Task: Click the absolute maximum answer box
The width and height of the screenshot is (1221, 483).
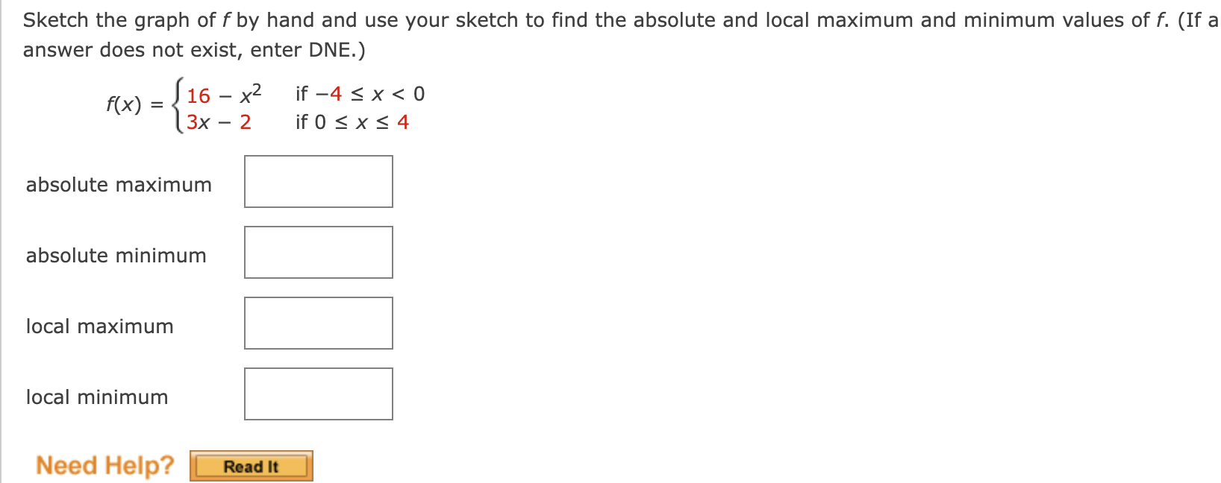Action: (318, 181)
